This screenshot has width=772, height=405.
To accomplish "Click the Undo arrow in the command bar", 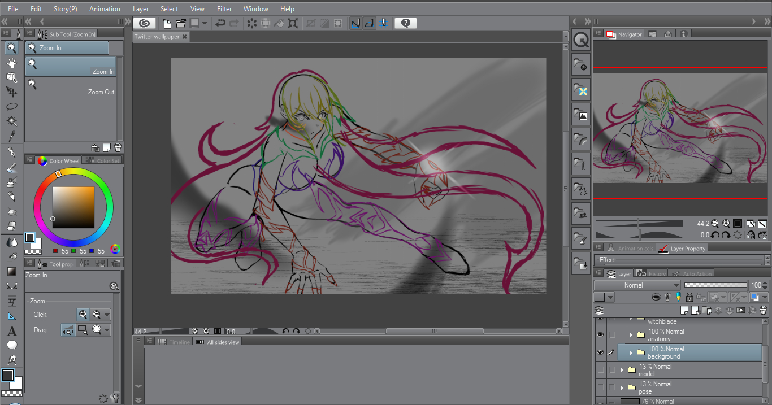I will click(220, 23).
